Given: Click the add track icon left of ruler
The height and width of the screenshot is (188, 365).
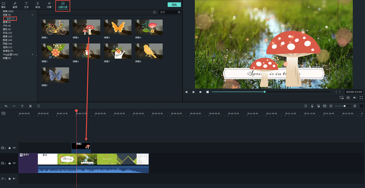Looking at the screenshot, I should pos(3,113).
